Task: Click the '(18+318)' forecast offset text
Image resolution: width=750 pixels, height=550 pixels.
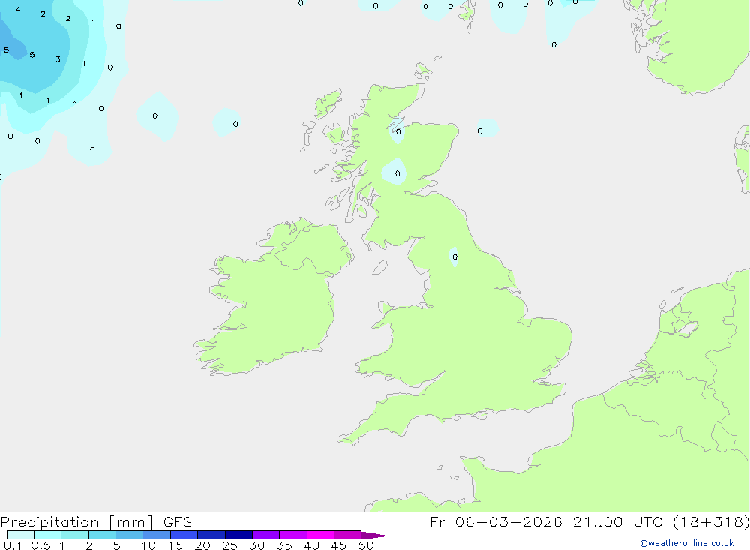Action: (711, 521)
